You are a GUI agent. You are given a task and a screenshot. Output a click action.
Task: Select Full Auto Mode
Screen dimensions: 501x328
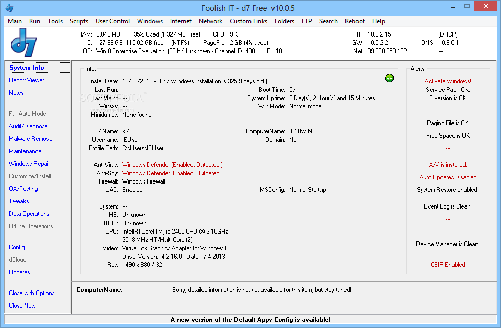(x=28, y=113)
